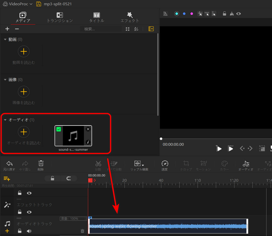Toggle green checkmark on audio thumbnail
Viewport: 272px width, 236px height.
click(59, 129)
